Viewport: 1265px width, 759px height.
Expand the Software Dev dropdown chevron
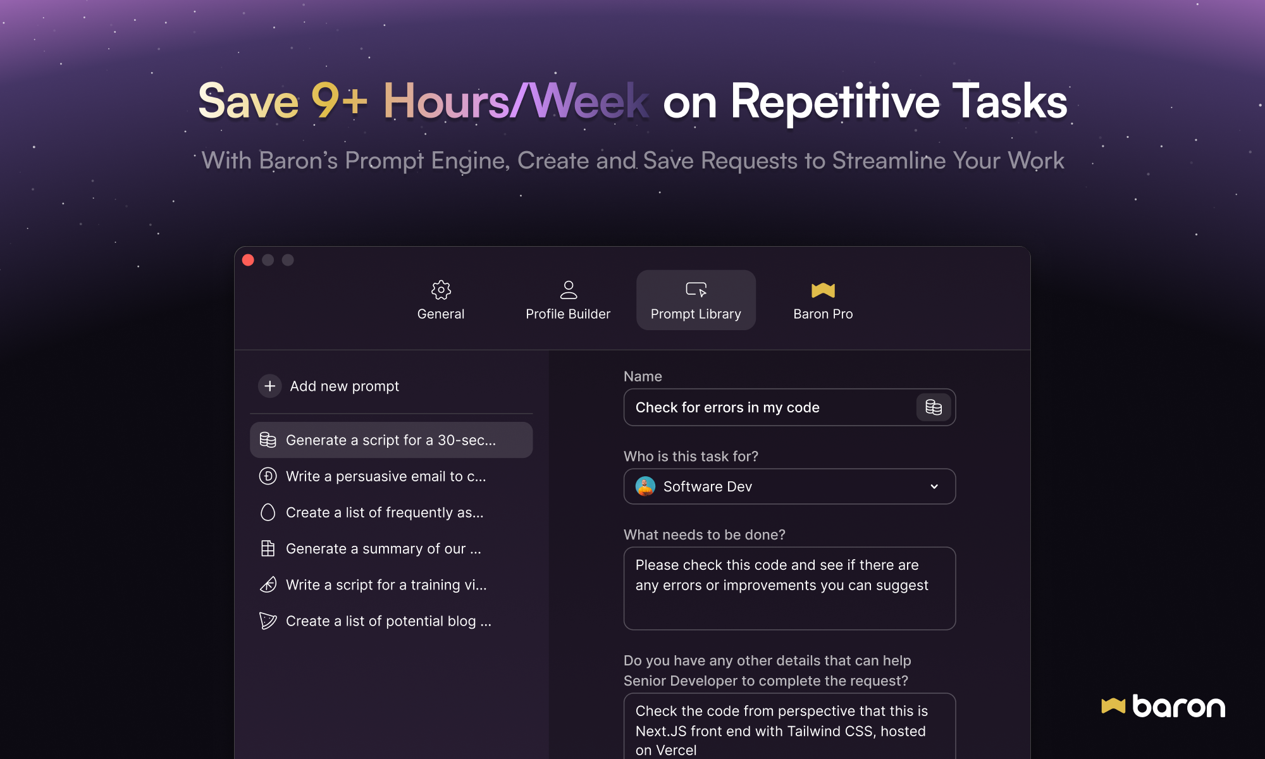click(934, 486)
